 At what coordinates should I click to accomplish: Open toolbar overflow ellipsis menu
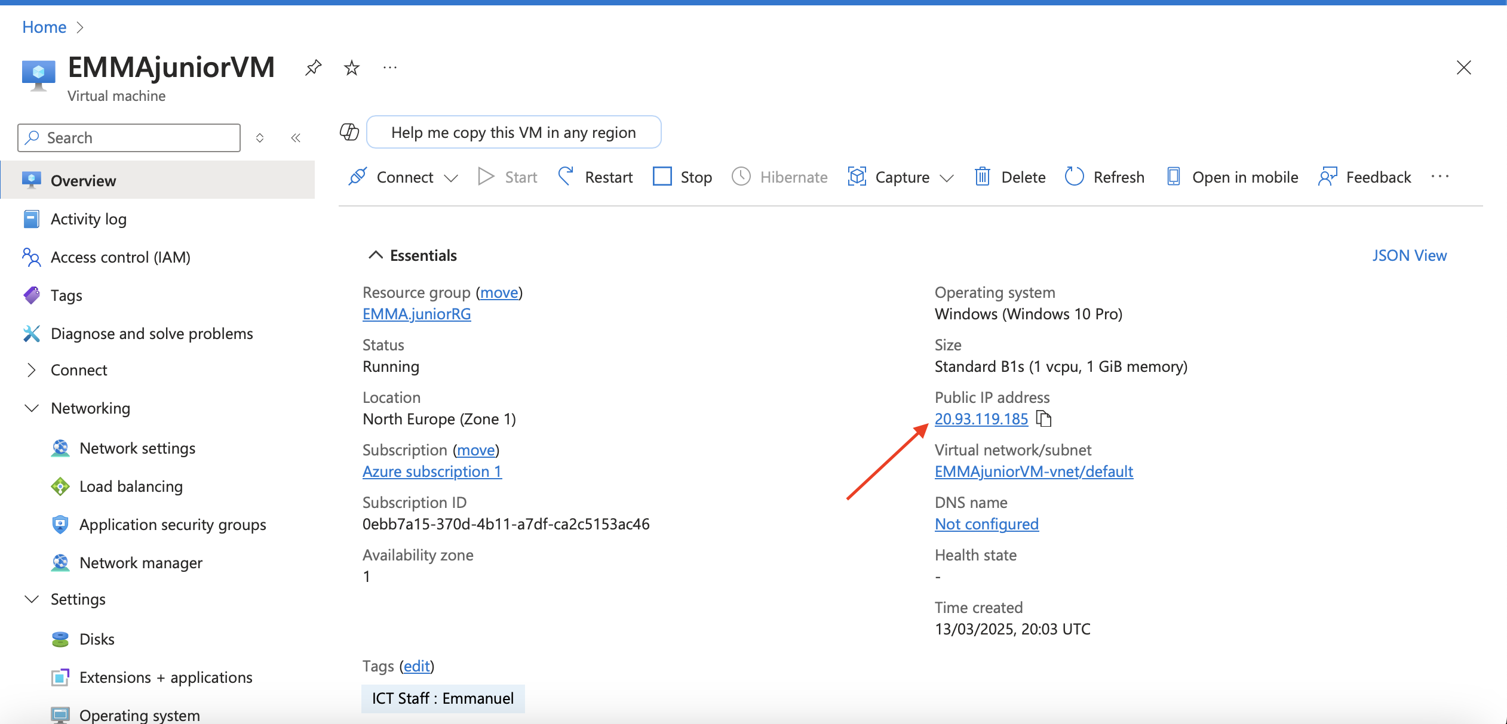click(x=1440, y=177)
